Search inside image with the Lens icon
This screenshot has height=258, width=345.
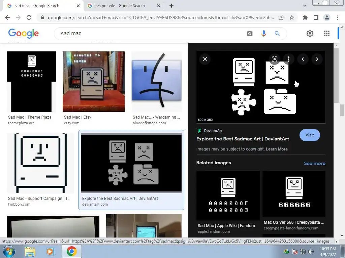point(274,59)
